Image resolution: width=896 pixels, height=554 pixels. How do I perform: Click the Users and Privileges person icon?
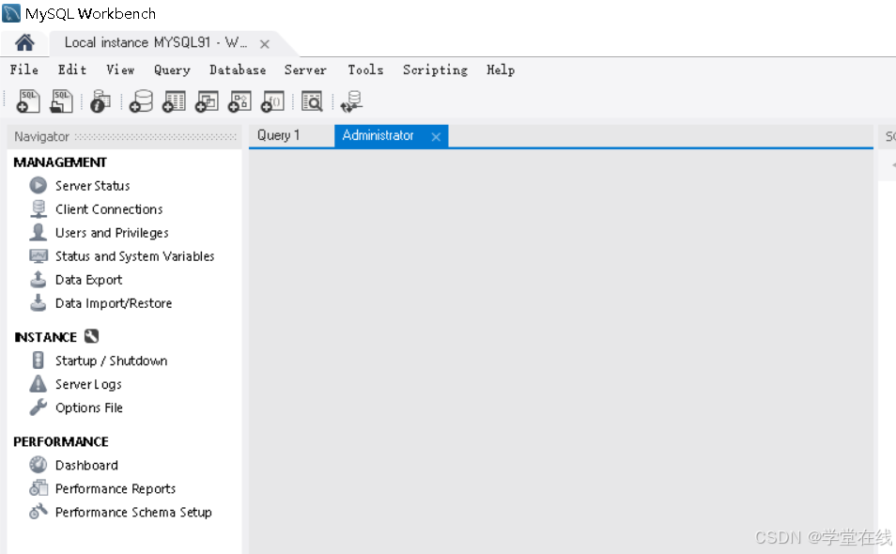(39, 233)
